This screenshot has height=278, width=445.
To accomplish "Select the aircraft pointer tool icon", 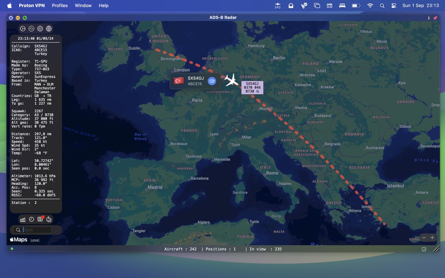I will coord(22,29).
